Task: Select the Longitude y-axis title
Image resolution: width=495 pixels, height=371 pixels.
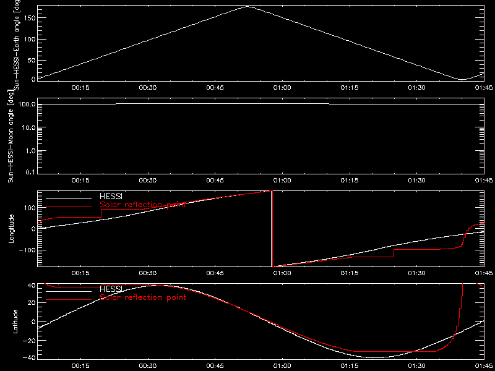Action: point(12,229)
